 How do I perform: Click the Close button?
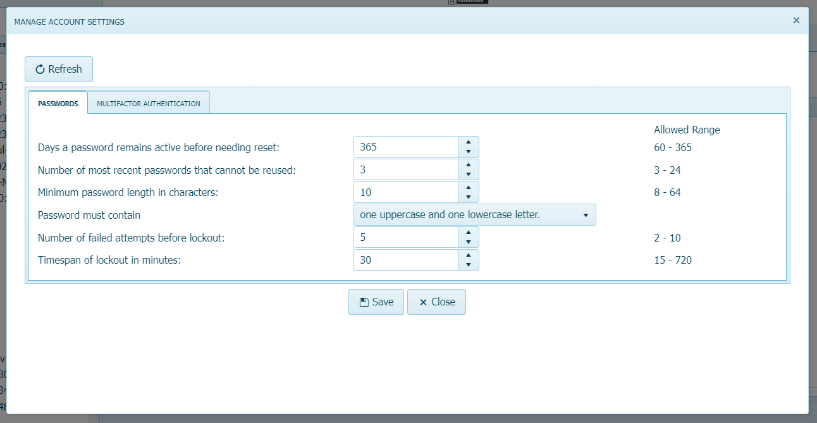click(436, 302)
